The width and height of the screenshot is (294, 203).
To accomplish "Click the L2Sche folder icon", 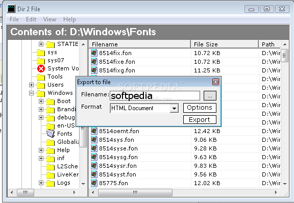I will (51, 167).
